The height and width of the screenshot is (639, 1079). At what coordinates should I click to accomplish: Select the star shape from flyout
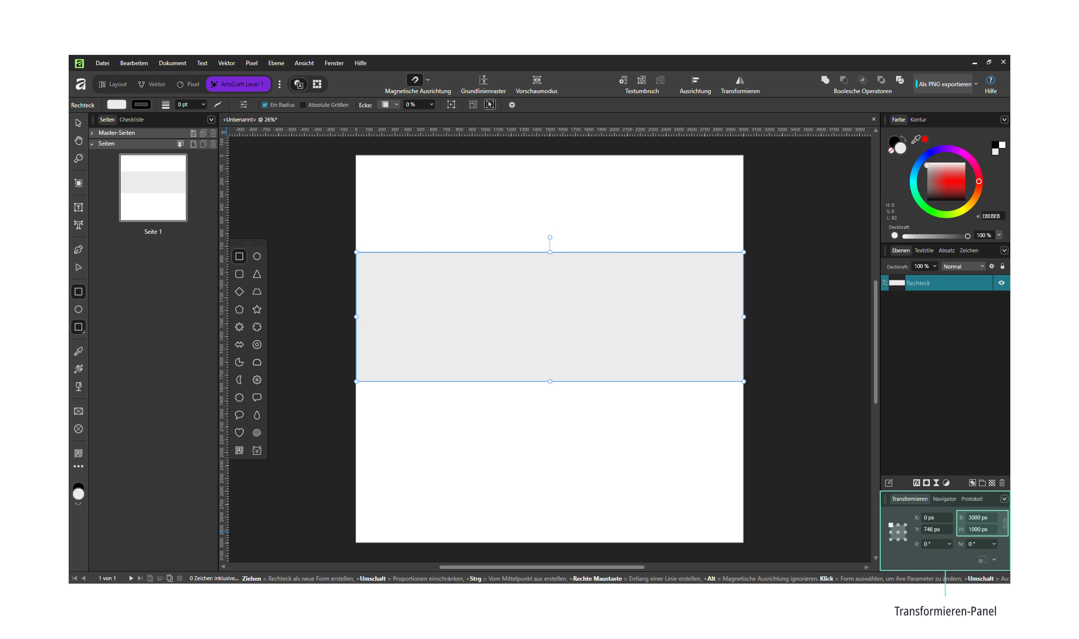coord(257,309)
